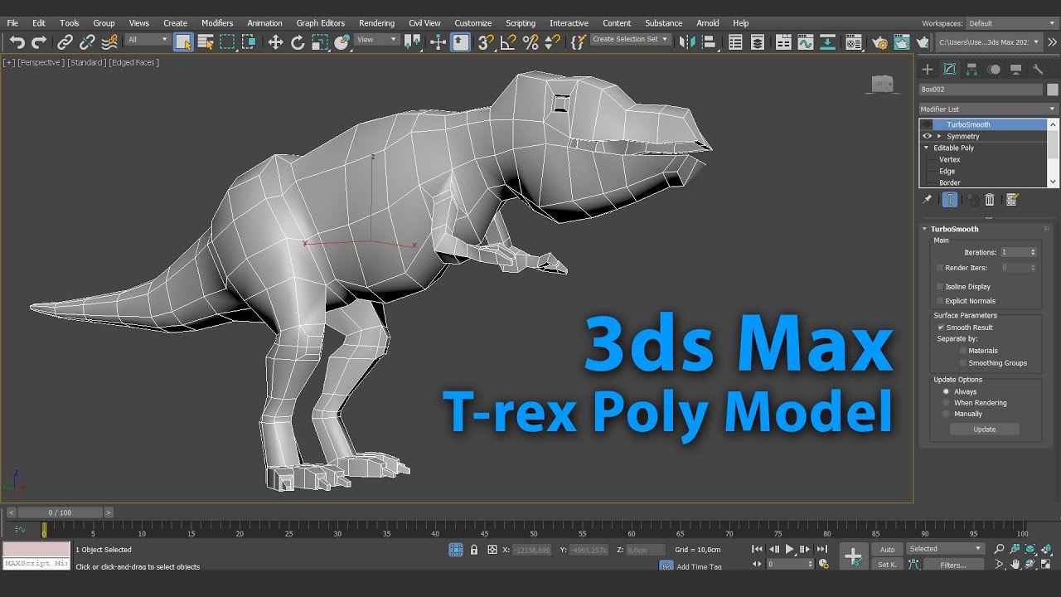Click the Unlink Selection icon

[x=87, y=42]
